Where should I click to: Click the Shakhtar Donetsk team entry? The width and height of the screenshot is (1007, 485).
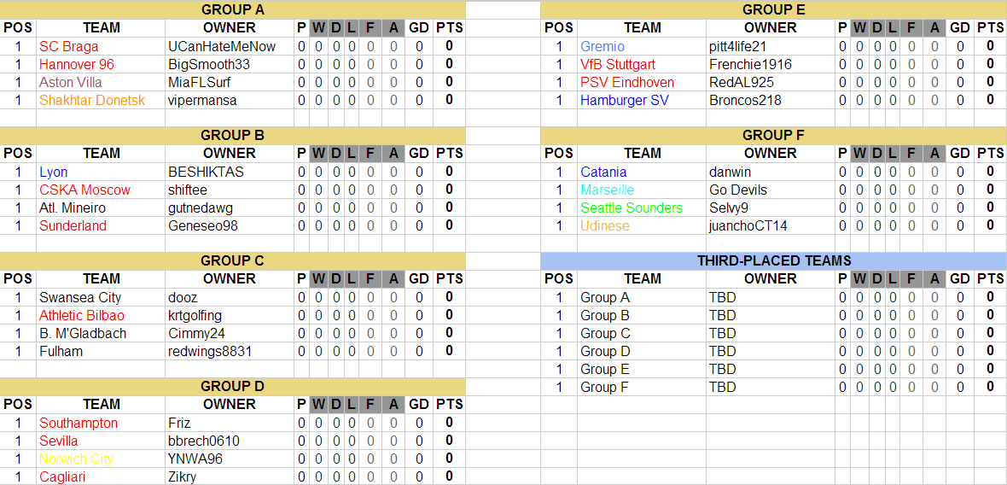pos(92,100)
